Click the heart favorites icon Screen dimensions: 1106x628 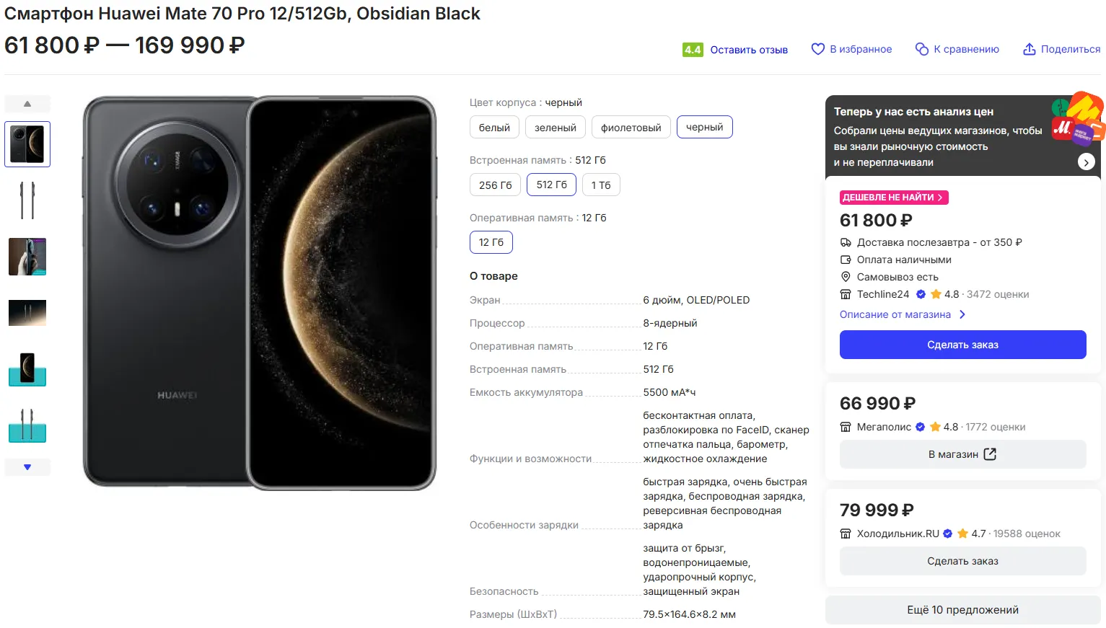pyautogui.click(x=817, y=49)
